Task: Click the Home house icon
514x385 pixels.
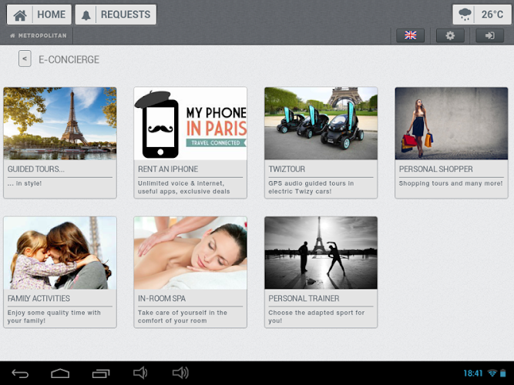Action: click(20, 15)
